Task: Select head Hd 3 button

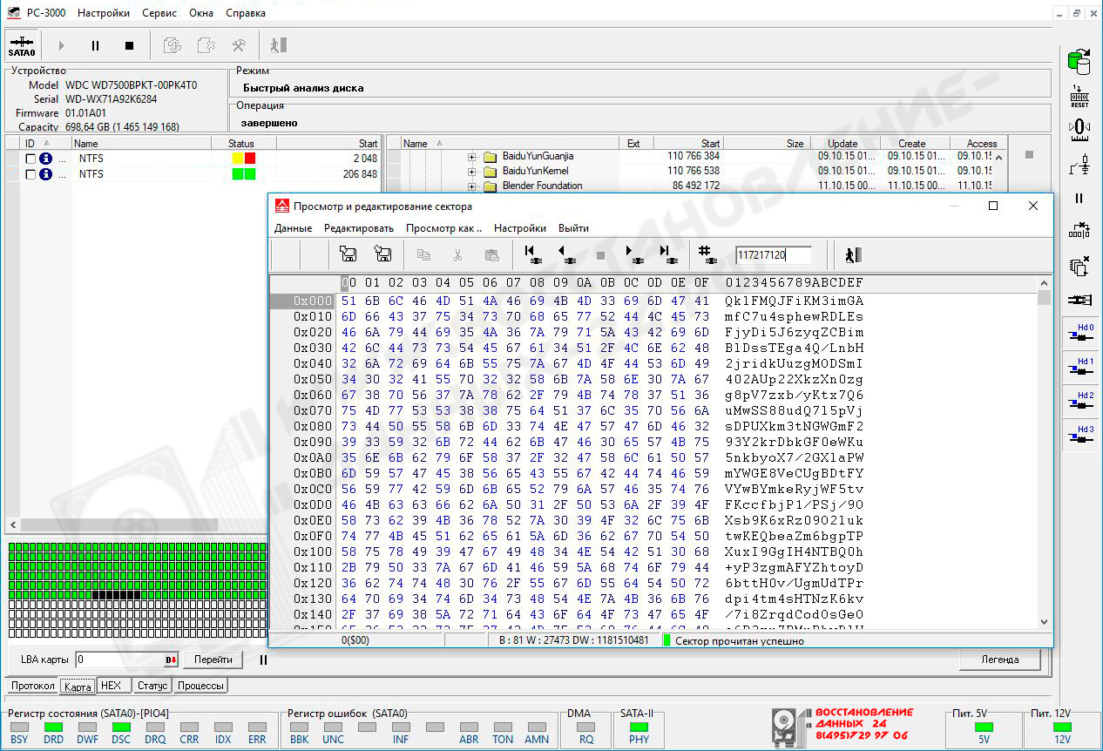Action: click(x=1080, y=436)
